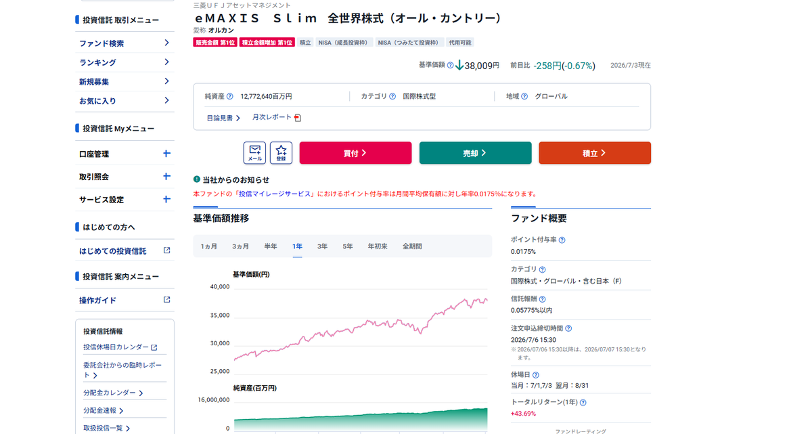Click 2026/7/6 15:30 deadline value
This screenshot has height=434, width=812.
pos(534,340)
